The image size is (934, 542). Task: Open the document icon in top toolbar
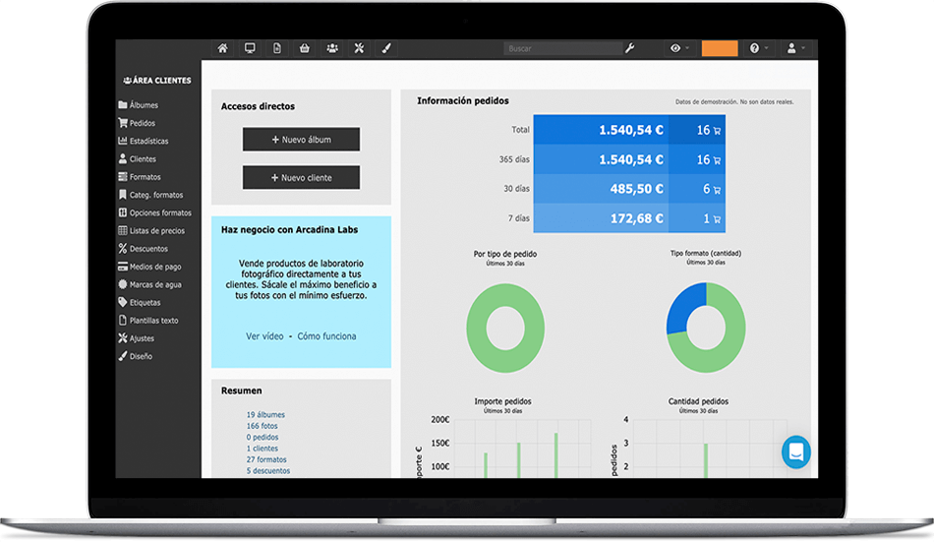[x=277, y=48]
